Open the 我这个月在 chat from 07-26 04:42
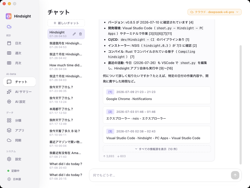The image size is (250, 188). pos(66,56)
